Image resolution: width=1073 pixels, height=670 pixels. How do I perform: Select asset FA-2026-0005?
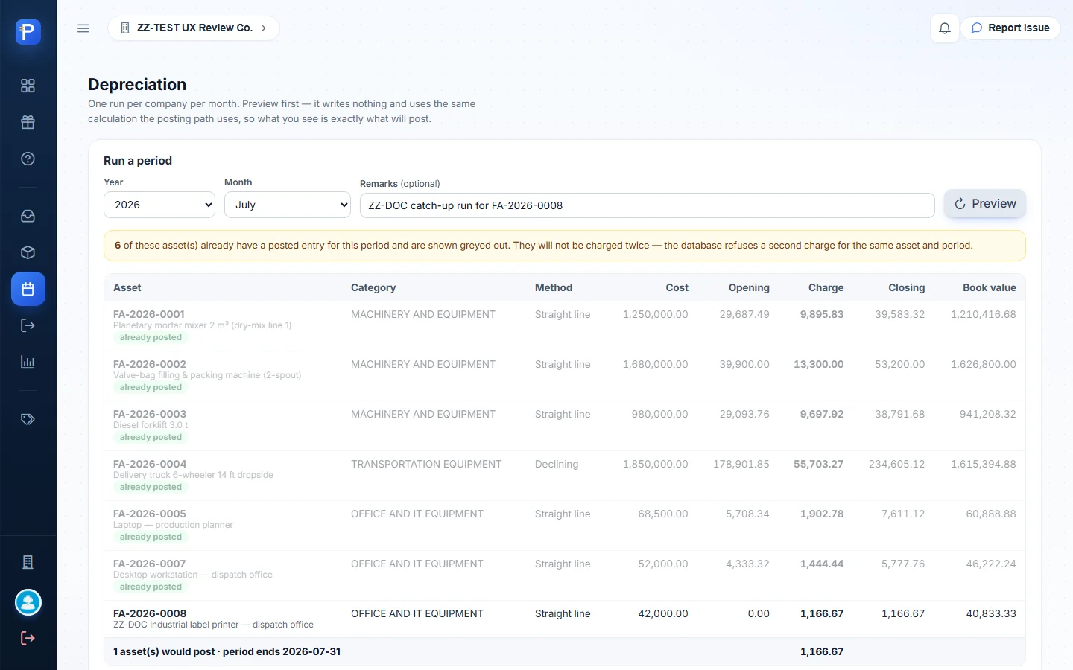pos(150,514)
